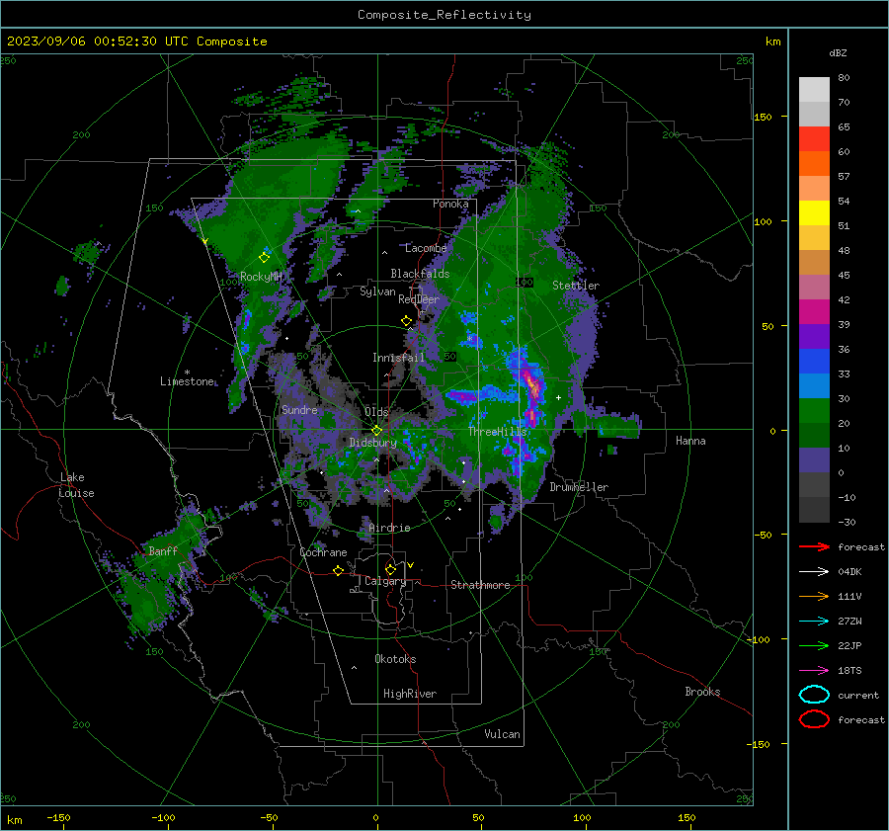Select the white 04DK arrow legend icon
Viewport: 889px width, 831px height.
(814, 571)
